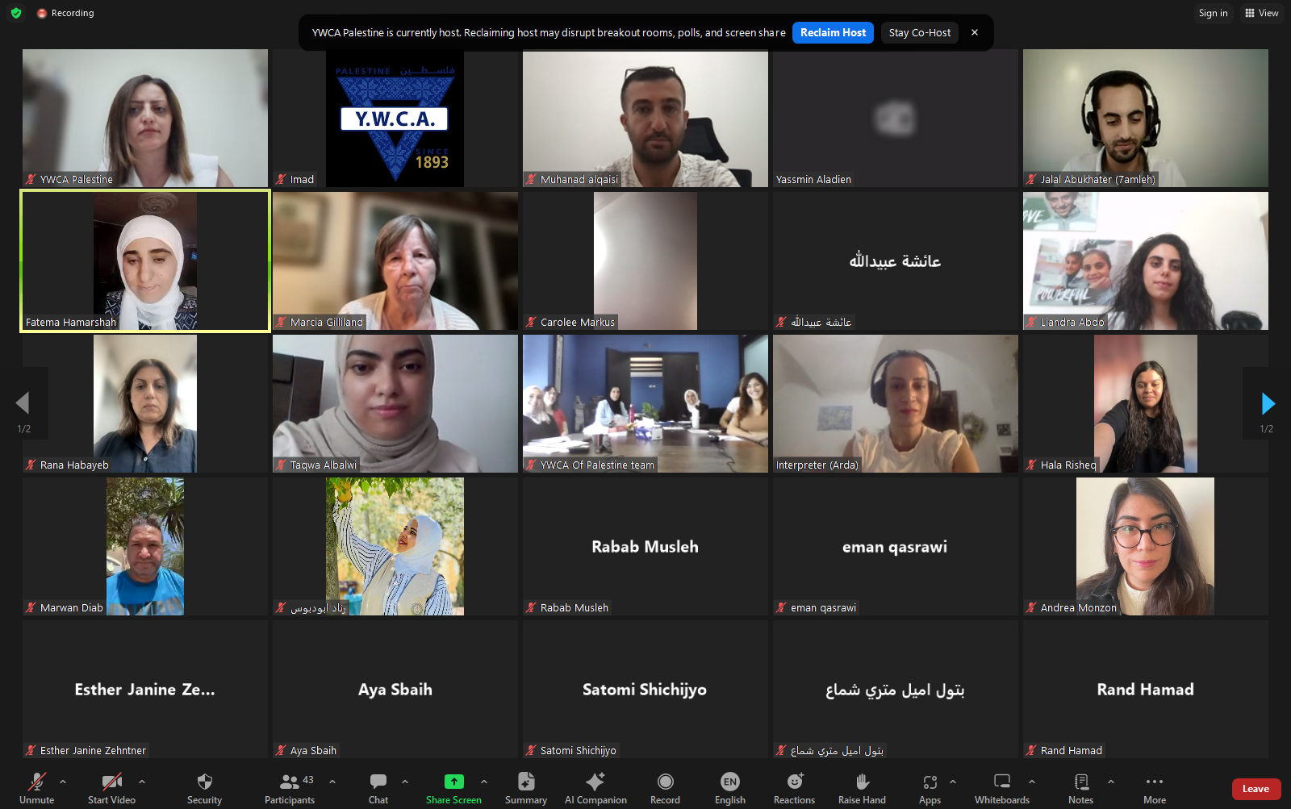Open the View layout menu

coord(1261,13)
